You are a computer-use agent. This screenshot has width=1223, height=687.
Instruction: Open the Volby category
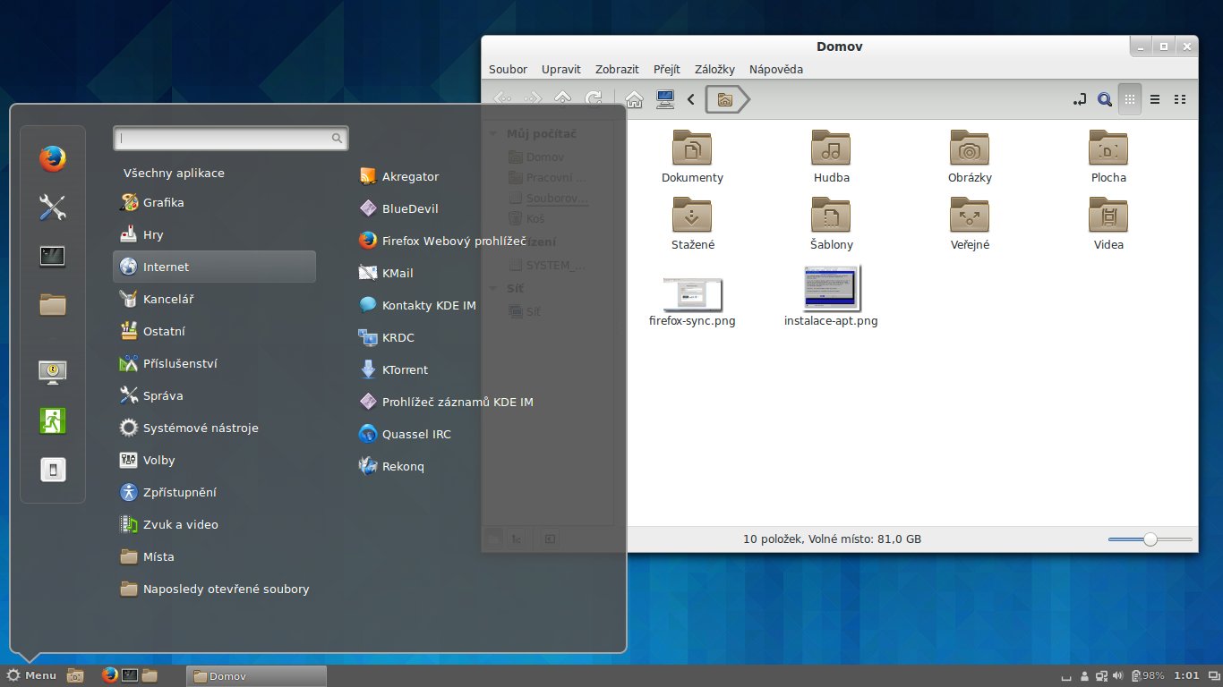(x=214, y=460)
